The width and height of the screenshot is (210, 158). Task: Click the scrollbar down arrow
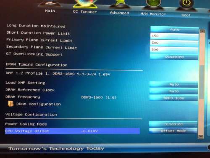coord(201,137)
